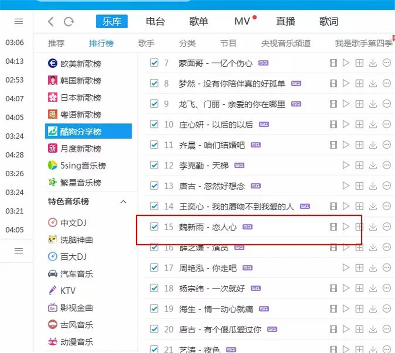
Task: Open the hamburger menu at top left
Action: point(19,21)
